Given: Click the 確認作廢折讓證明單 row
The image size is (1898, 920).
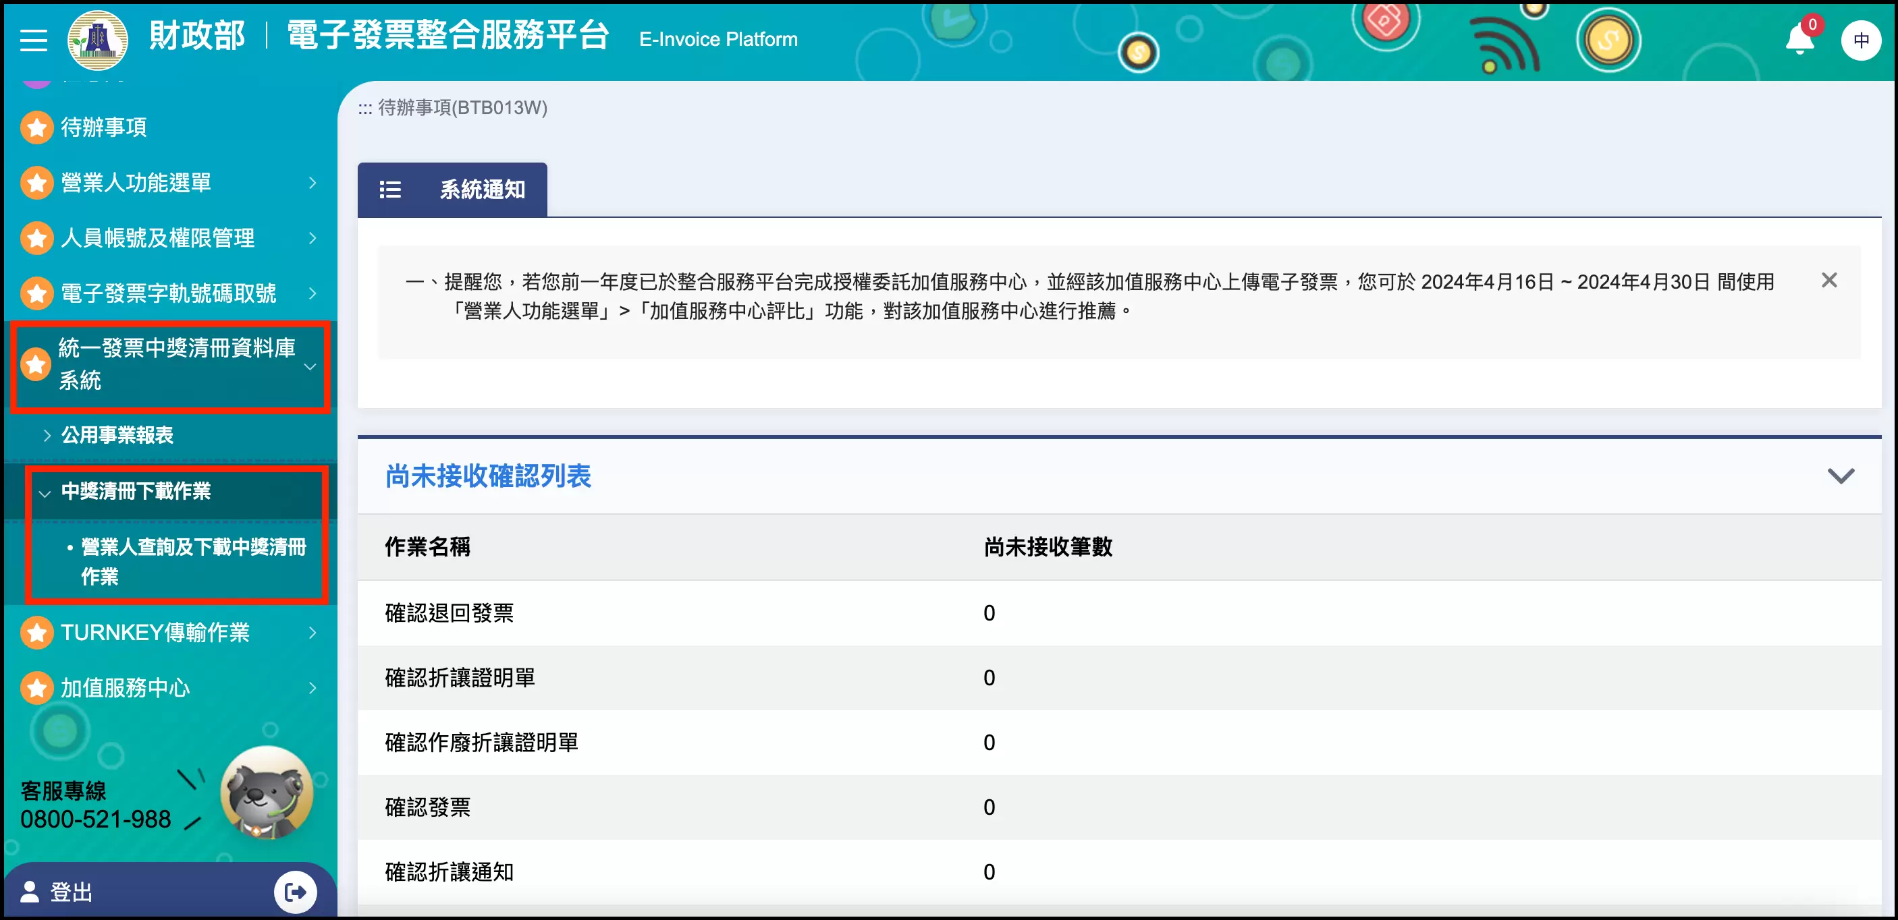Looking at the screenshot, I should [1119, 743].
